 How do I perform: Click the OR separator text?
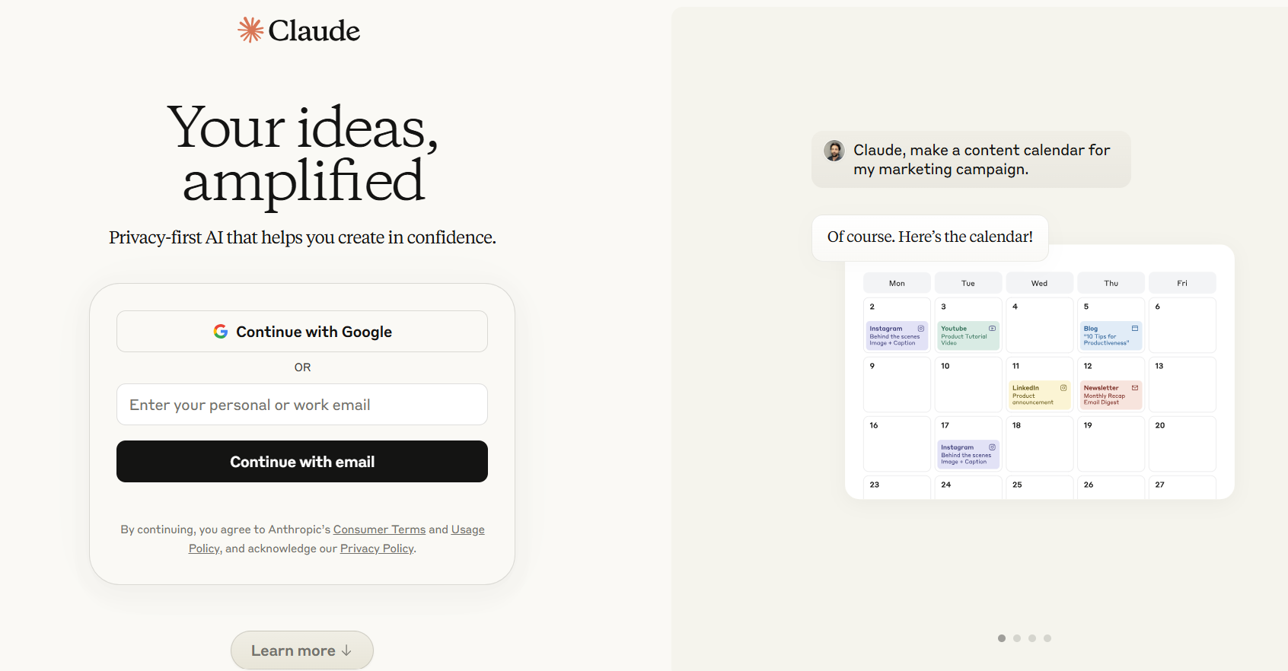pyautogui.click(x=302, y=367)
